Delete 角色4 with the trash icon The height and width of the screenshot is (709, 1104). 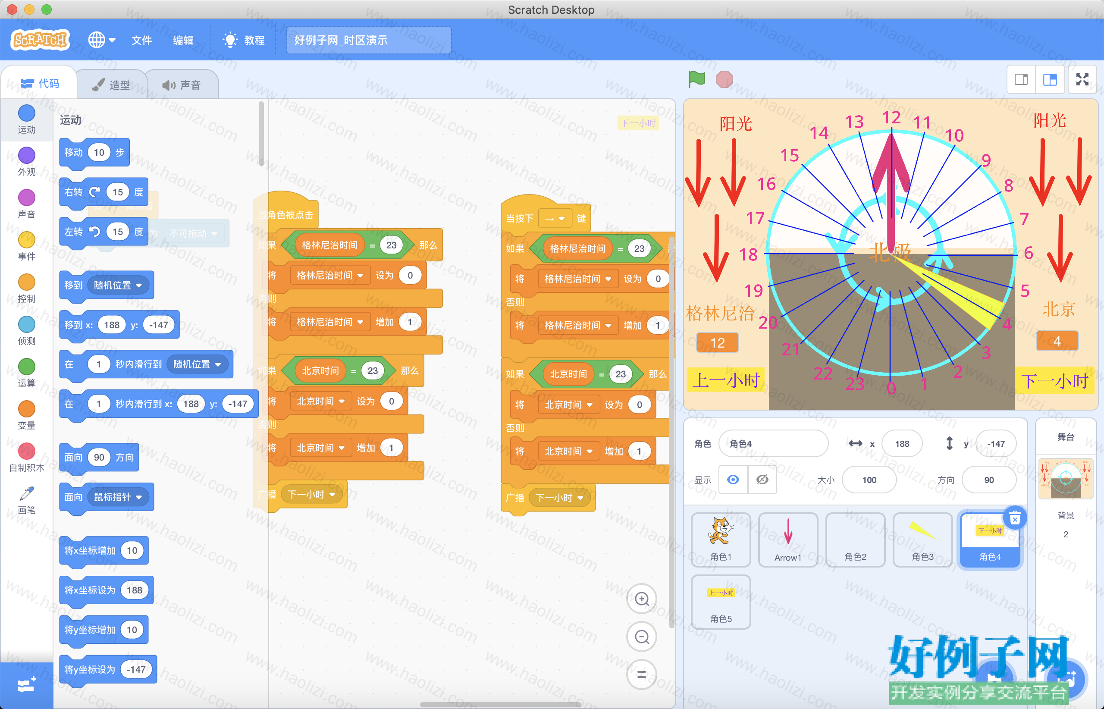tap(1015, 518)
